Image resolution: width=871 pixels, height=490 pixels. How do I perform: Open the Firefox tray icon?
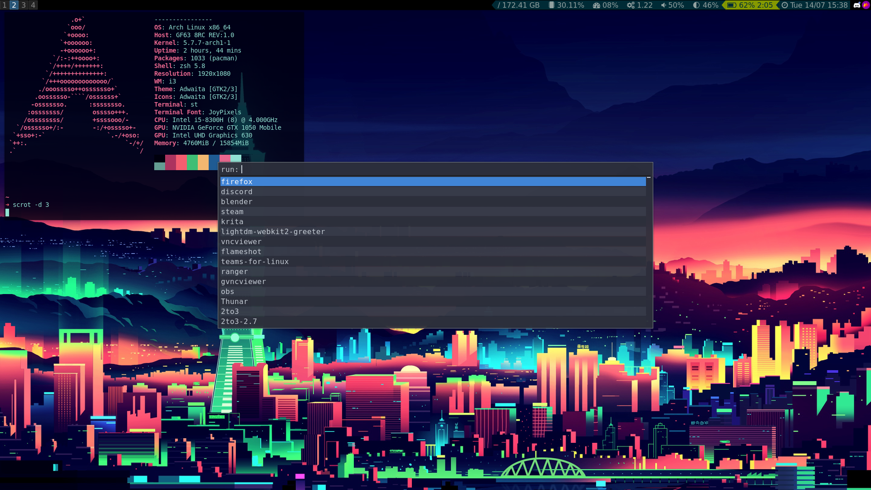pyautogui.click(x=866, y=5)
